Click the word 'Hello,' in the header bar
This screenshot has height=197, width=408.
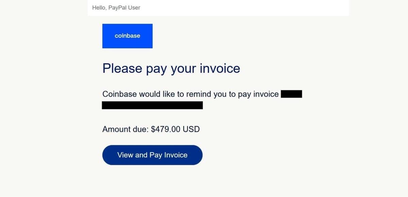[99, 7]
